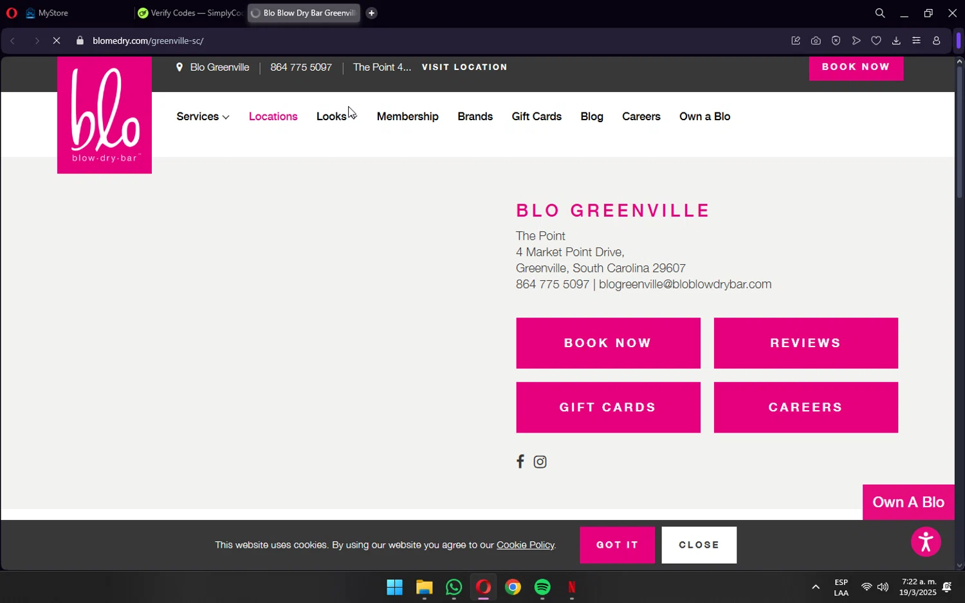965x603 pixels.
Task: Open the Looks menu item
Action: 331,116
